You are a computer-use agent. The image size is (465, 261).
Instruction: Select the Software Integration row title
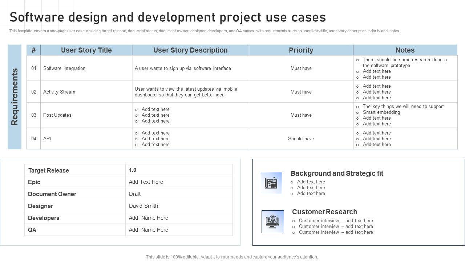click(x=64, y=68)
